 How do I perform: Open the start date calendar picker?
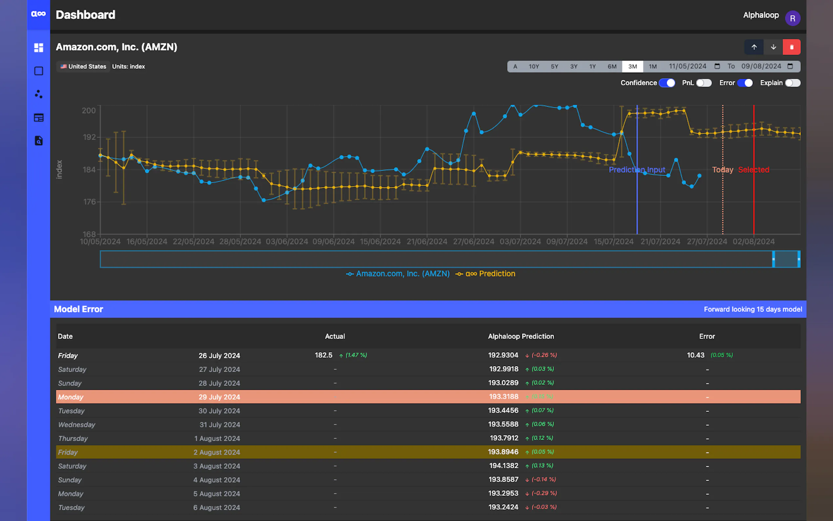pos(717,66)
